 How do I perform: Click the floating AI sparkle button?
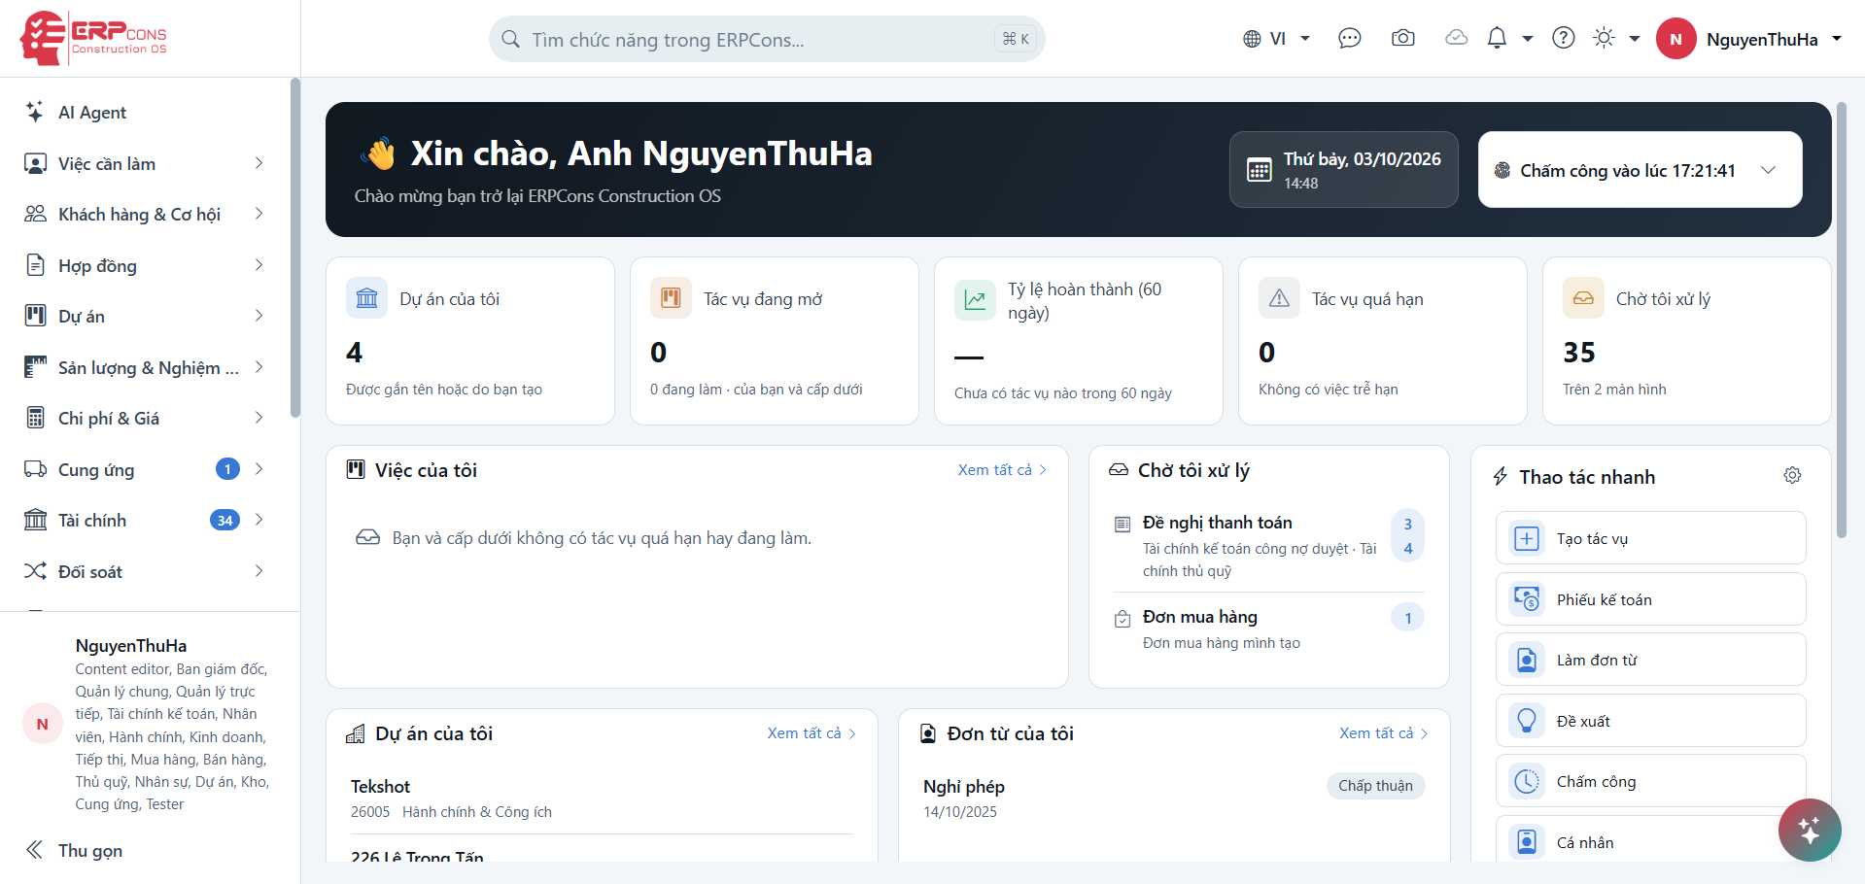[1810, 830]
